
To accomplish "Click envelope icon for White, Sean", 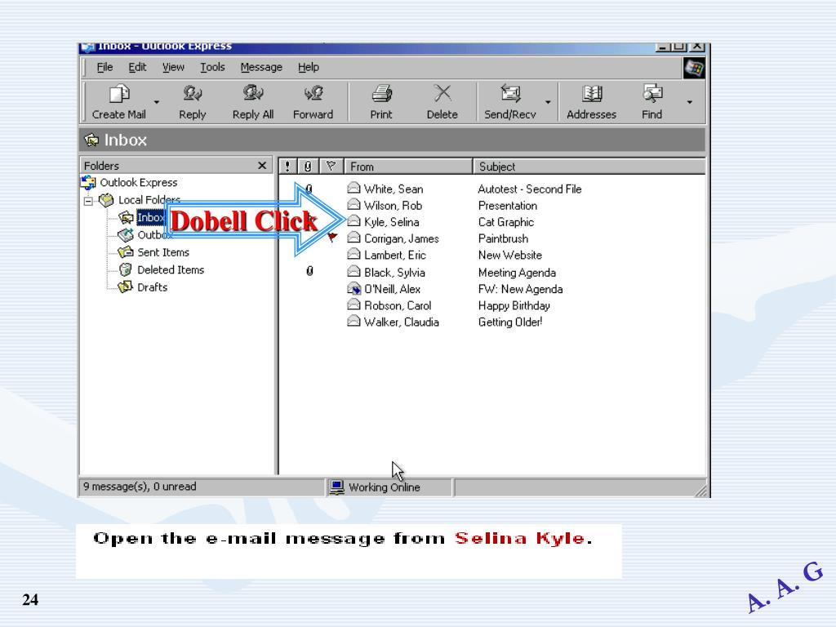I will (x=354, y=188).
